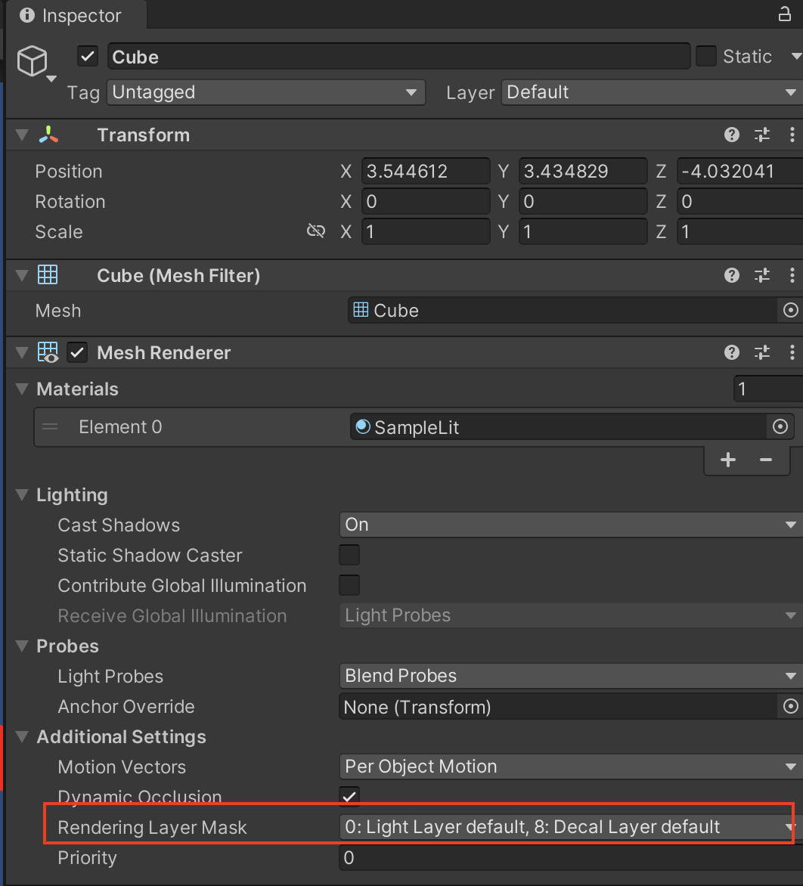Screen dimensions: 803x886
Task: Open the SampleLit material object picker
Action: click(780, 426)
